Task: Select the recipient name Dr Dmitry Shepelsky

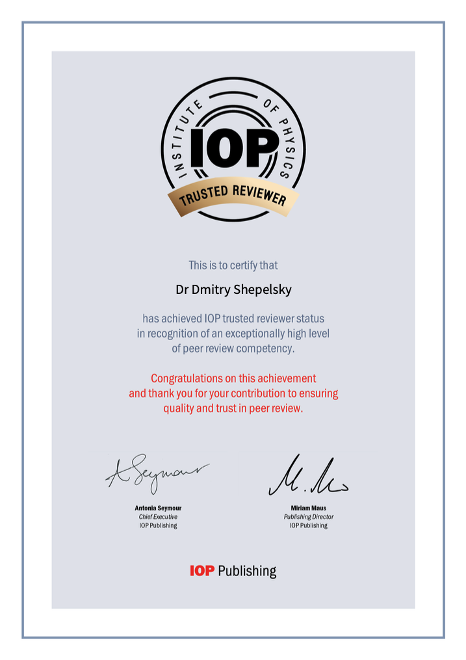Action: pos(233,289)
